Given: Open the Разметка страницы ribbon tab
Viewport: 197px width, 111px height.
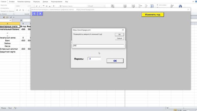Looking at the screenshot, I should pyautogui.click(x=24, y=2).
